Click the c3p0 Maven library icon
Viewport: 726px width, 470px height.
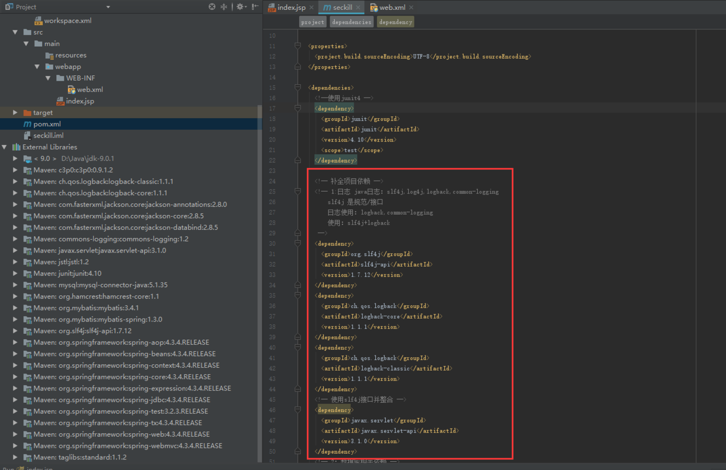pos(28,170)
